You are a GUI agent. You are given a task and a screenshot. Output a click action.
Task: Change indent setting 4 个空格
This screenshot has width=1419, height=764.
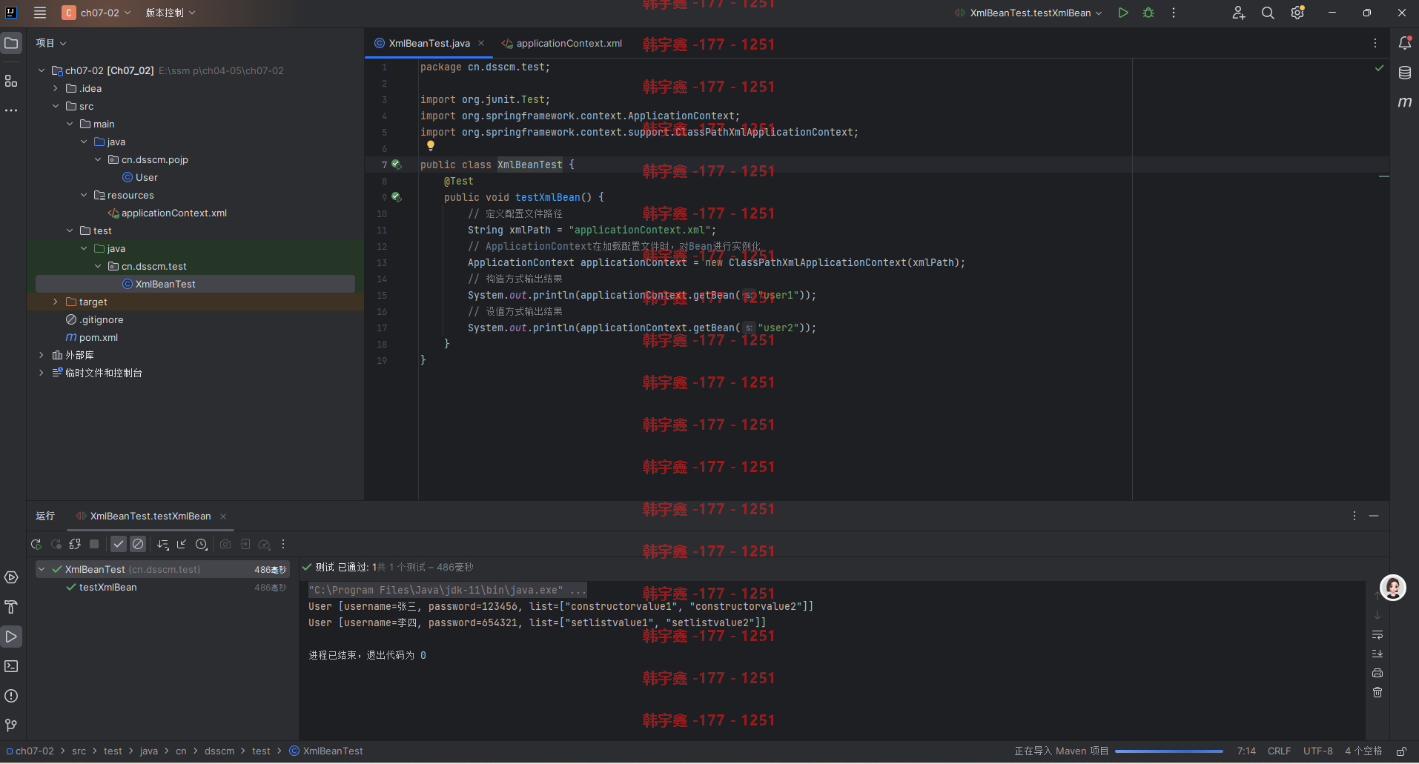(1363, 751)
